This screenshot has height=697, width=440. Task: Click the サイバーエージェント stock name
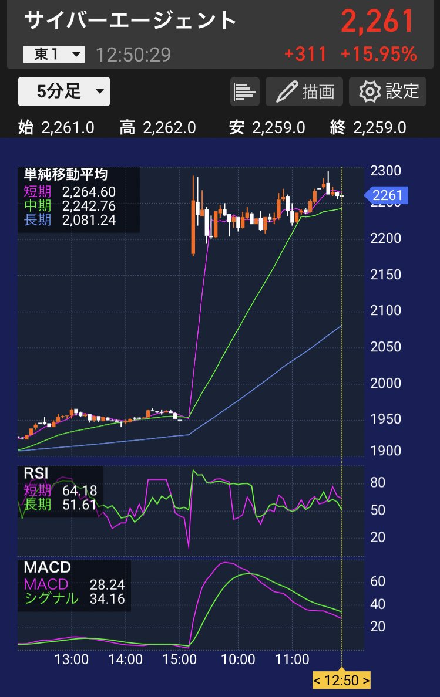coord(129,21)
